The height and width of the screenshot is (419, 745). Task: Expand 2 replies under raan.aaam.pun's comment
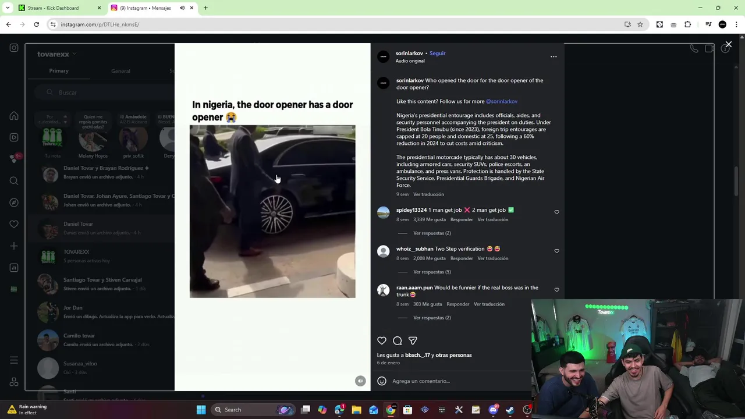(x=432, y=318)
